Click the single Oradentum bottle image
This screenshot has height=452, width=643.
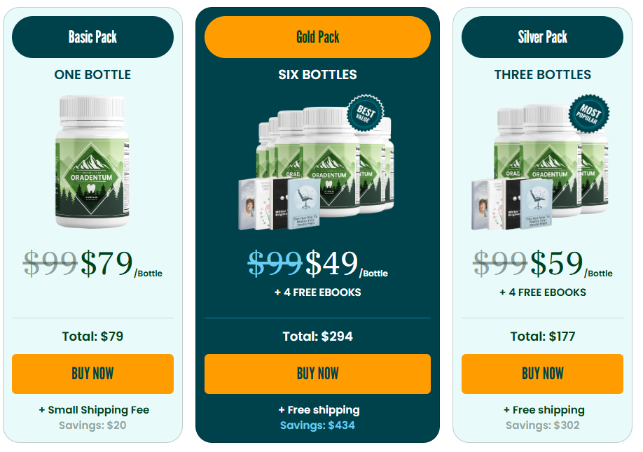click(92, 162)
